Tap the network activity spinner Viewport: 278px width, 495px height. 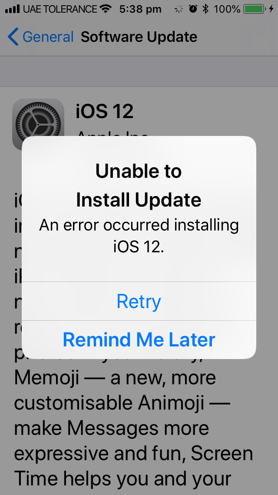tap(179, 9)
